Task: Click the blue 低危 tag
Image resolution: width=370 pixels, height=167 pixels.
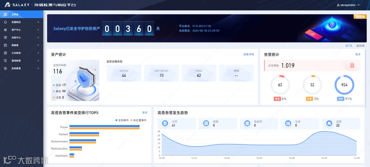Action: pos(341,99)
